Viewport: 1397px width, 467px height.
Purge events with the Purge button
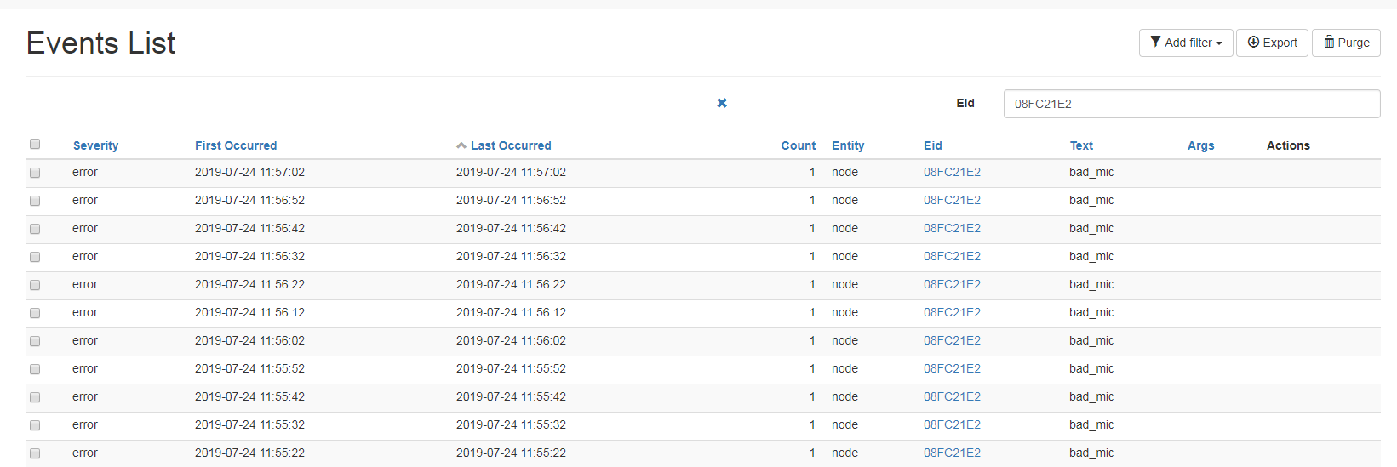tap(1346, 43)
